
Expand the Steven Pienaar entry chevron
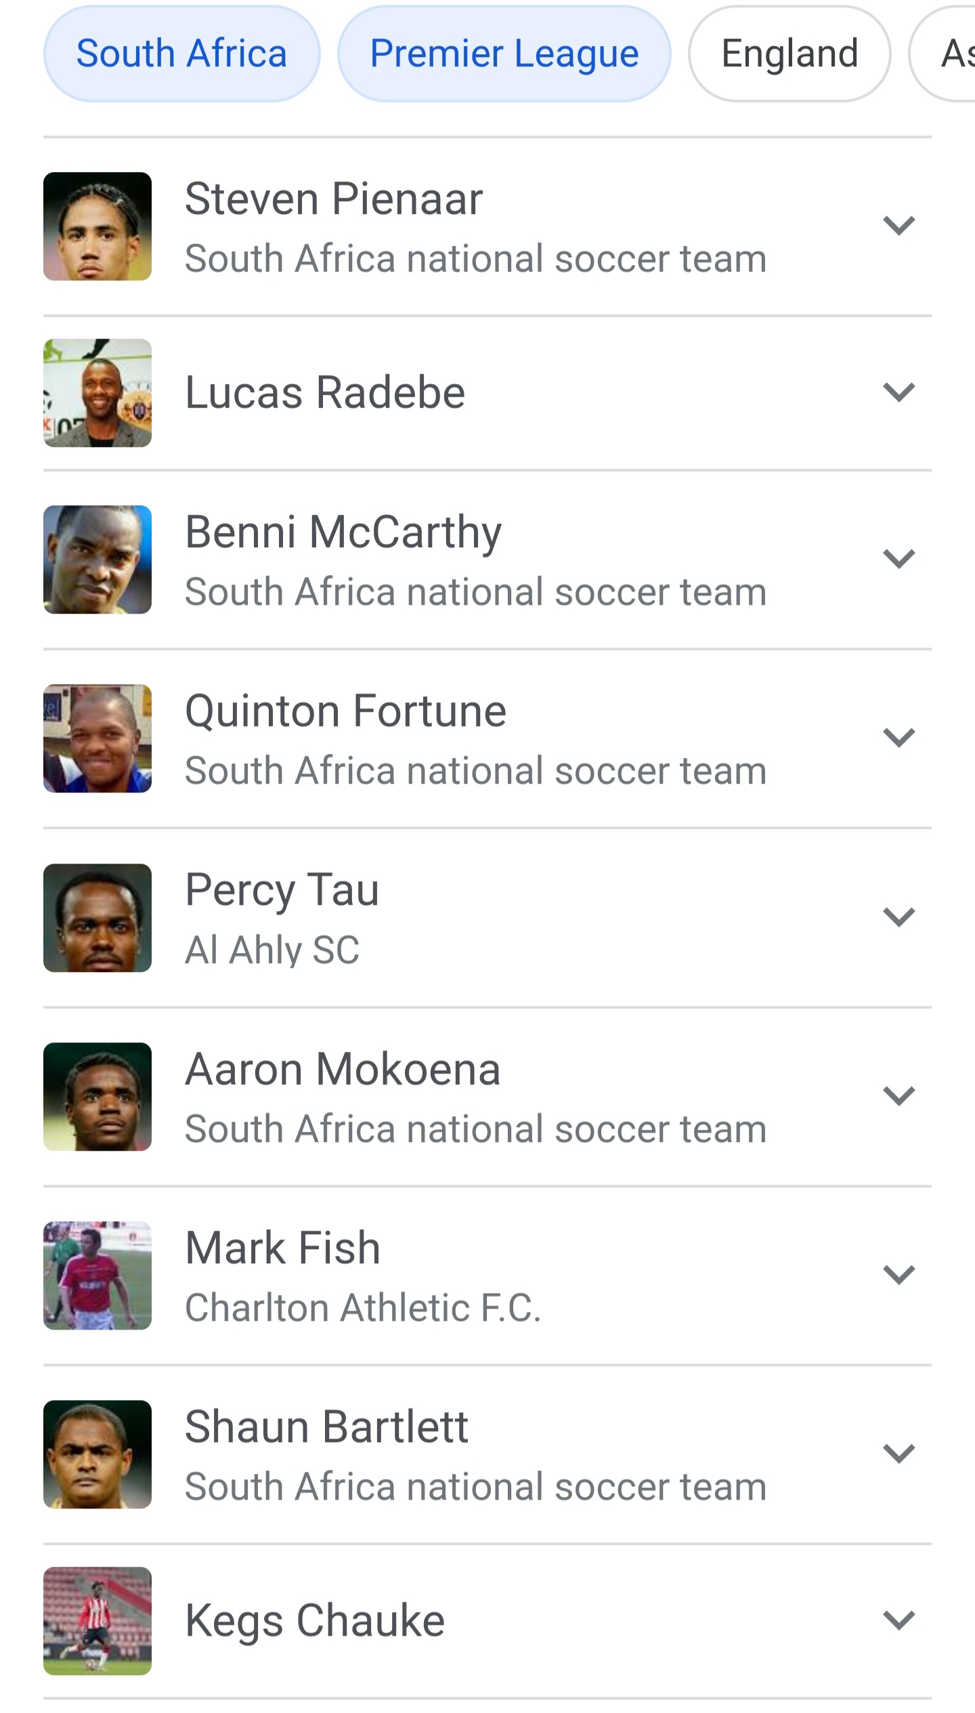click(x=898, y=226)
